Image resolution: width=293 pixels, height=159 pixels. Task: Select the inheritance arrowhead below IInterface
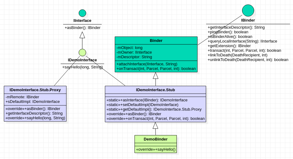[82, 35]
